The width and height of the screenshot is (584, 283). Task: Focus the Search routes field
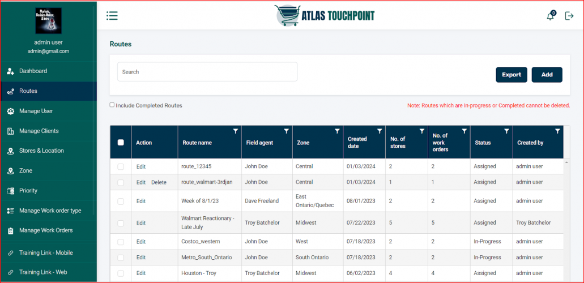coord(207,72)
